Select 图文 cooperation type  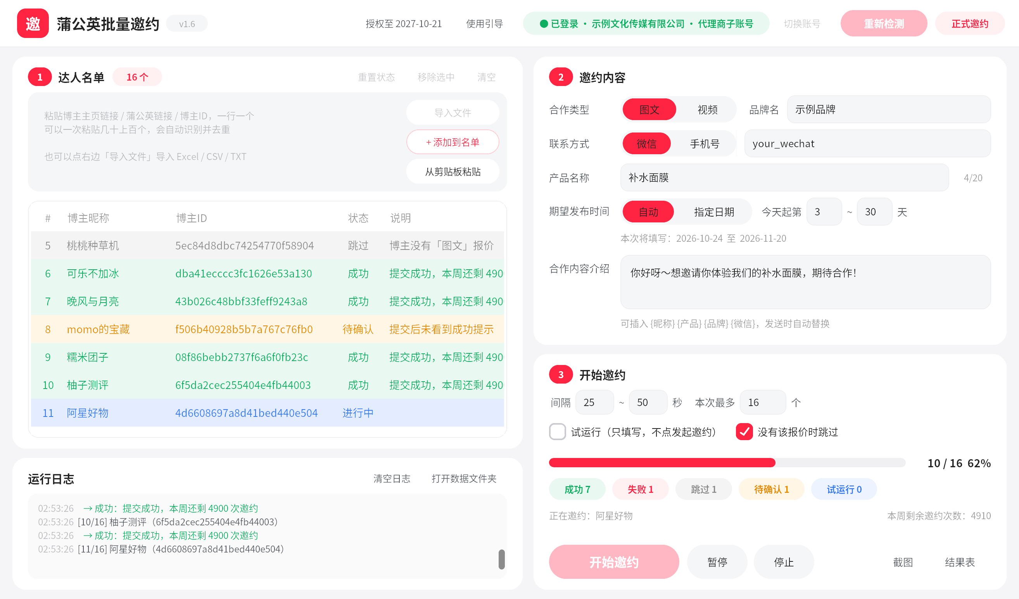pyautogui.click(x=649, y=110)
